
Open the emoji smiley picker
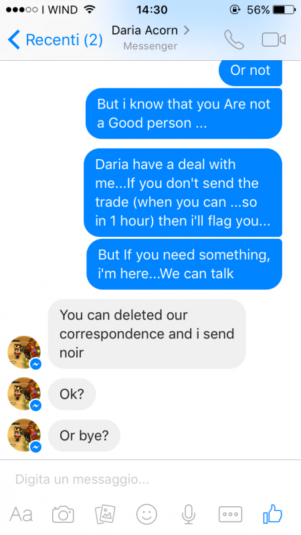coord(146,514)
